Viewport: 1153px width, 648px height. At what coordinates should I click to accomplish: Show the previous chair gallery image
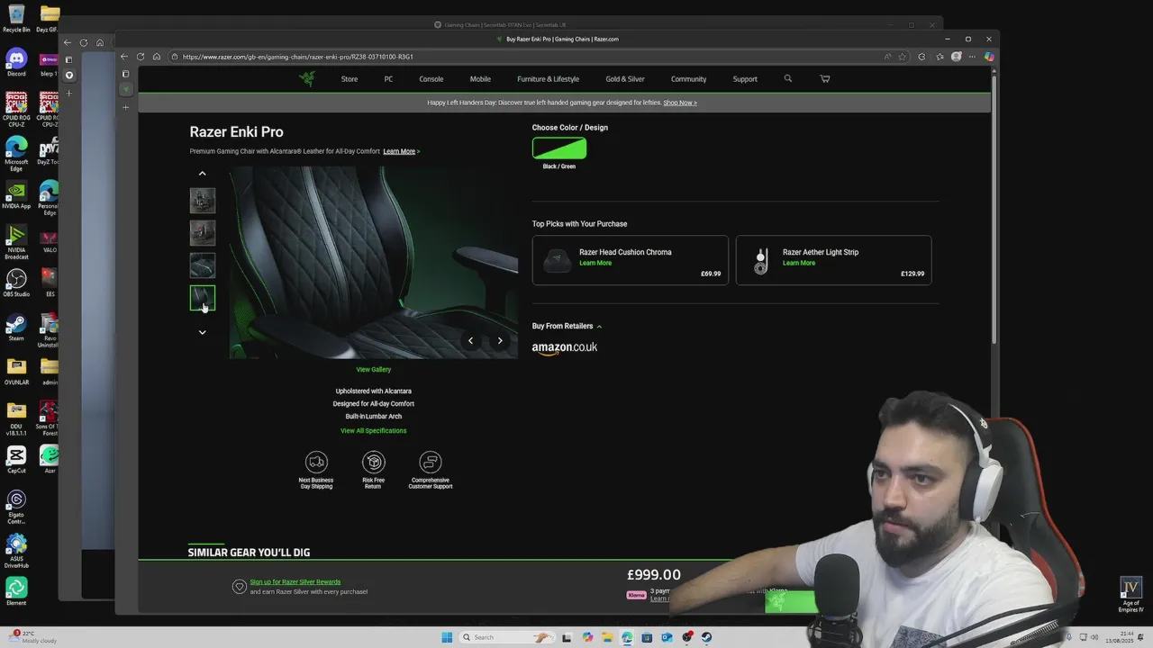coord(470,340)
